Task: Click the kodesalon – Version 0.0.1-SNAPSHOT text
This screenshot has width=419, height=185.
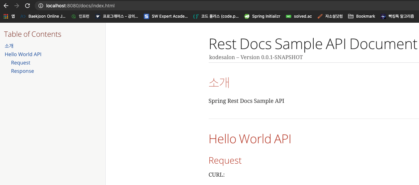Action: (256, 57)
